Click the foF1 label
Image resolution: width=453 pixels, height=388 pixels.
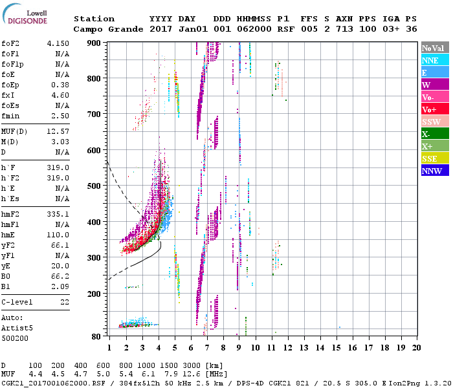coord(10,54)
